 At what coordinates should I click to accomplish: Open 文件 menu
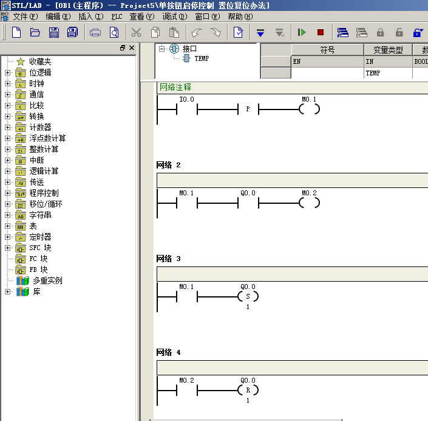pyautogui.click(x=25, y=16)
